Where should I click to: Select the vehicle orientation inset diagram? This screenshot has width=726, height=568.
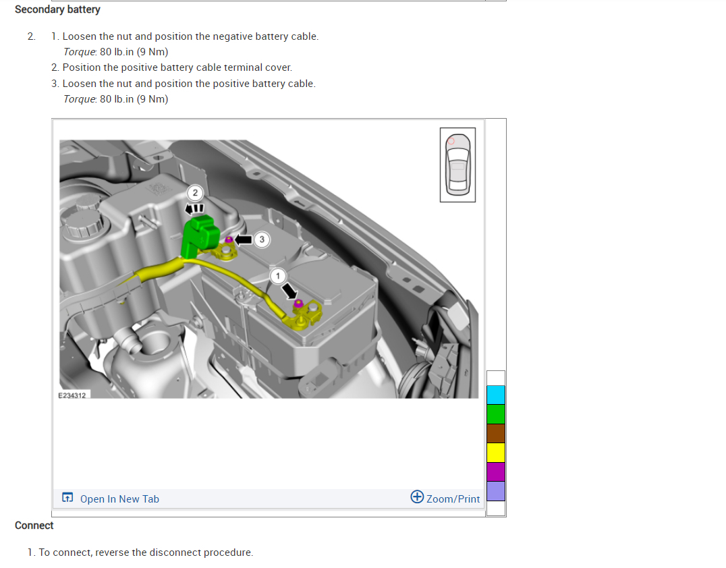point(457,165)
